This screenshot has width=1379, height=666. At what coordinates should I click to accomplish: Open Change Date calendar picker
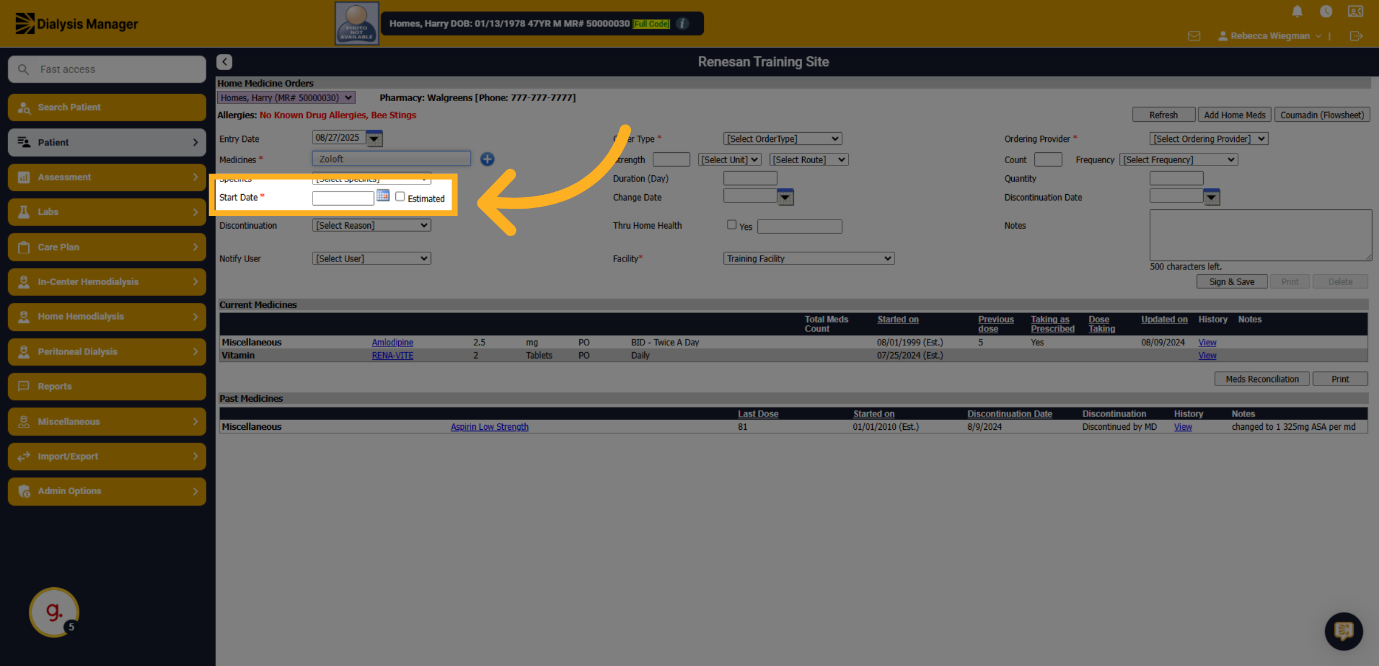click(x=785, y=197)
